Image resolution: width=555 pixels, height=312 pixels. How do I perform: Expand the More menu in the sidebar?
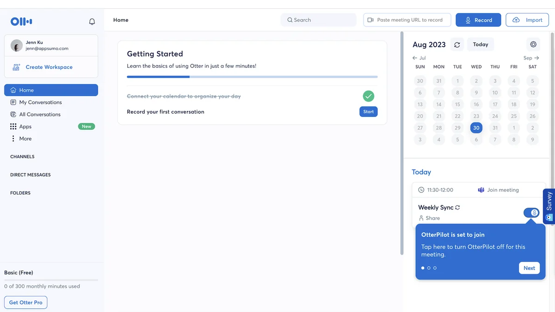tap(13, 138)
